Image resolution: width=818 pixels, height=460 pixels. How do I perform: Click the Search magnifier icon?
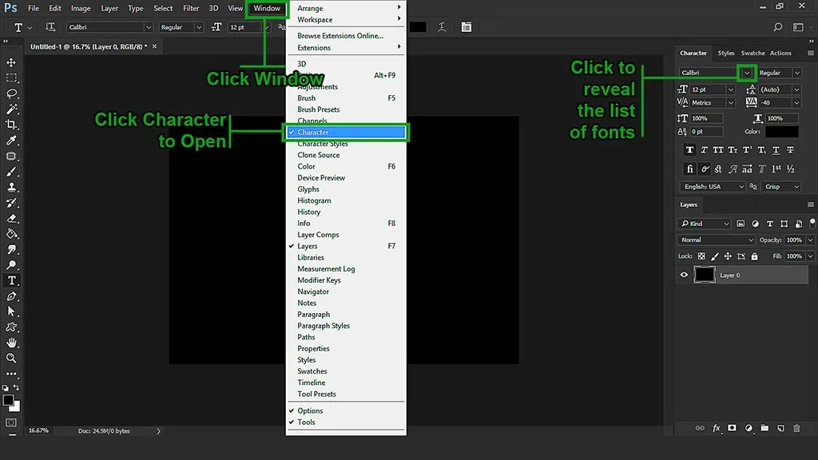pos(777,27)
